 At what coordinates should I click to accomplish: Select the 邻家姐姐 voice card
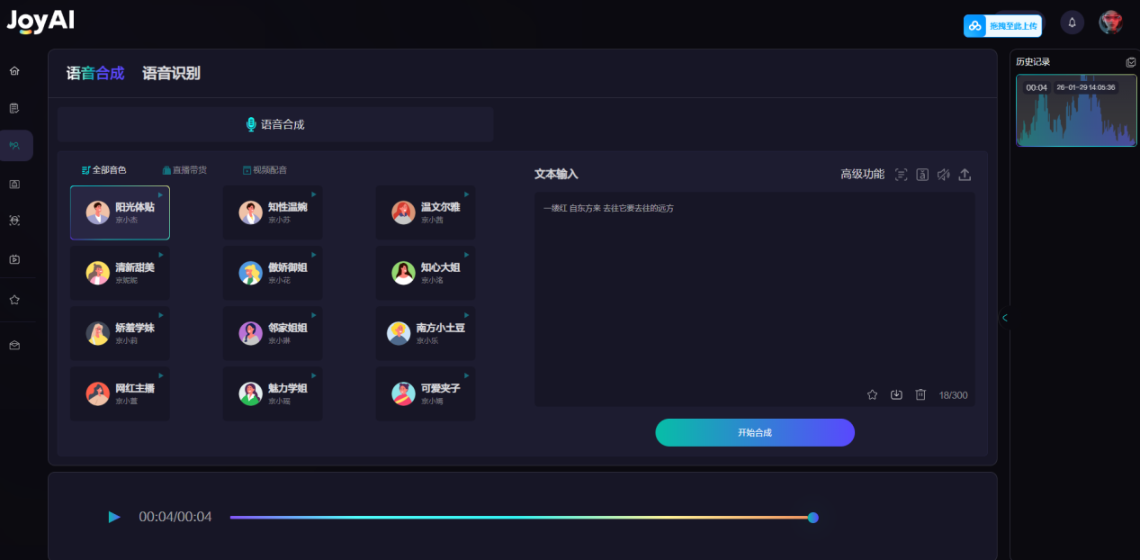click(x=273, y=333)
